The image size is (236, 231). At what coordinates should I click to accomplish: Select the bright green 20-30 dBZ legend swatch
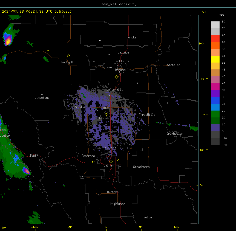pyautogui.click(x=215, y=114)
